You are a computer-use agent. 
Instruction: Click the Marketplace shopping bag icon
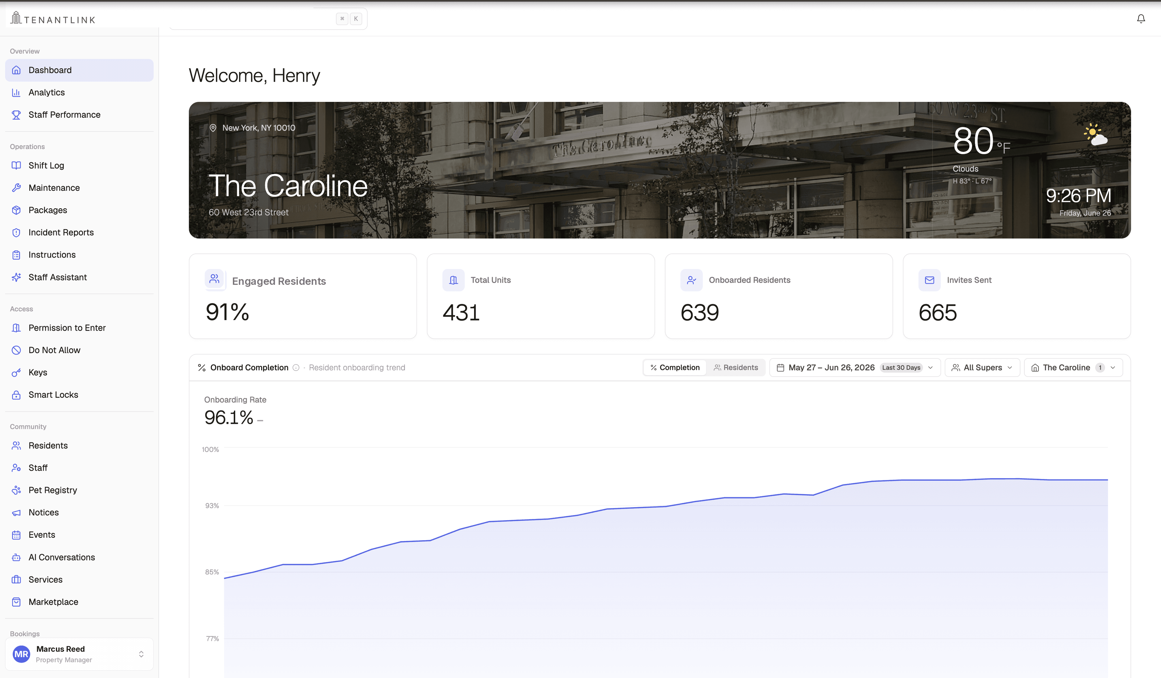pyautogui.click(x=16, y=602)
